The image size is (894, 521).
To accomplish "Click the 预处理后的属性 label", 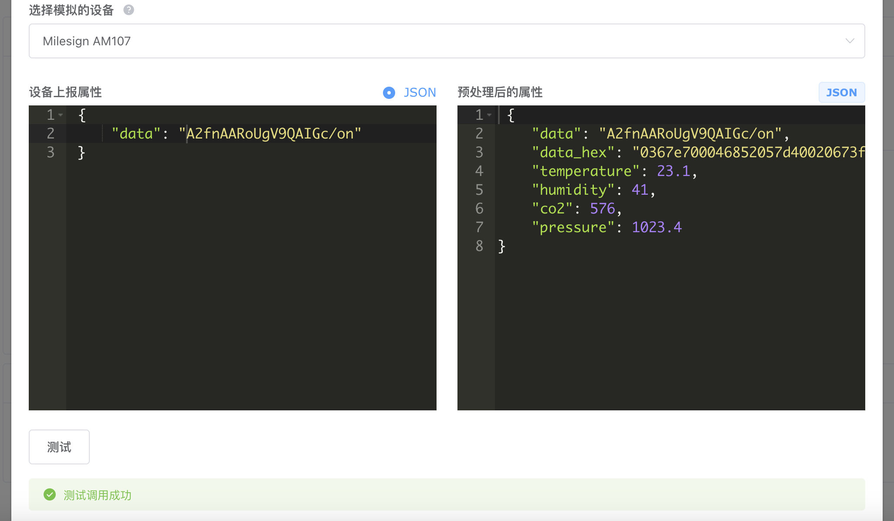I will pos(500,92).
